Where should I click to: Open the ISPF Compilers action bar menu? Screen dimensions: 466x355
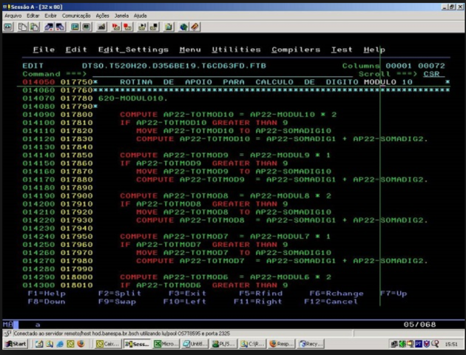(x=296, y=50)
